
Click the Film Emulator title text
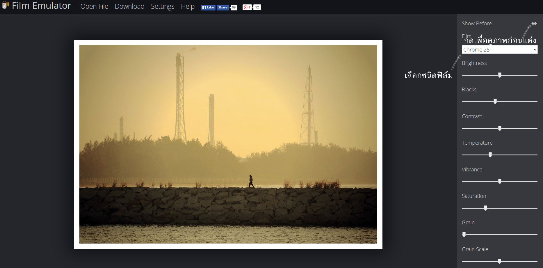[42, 6]
